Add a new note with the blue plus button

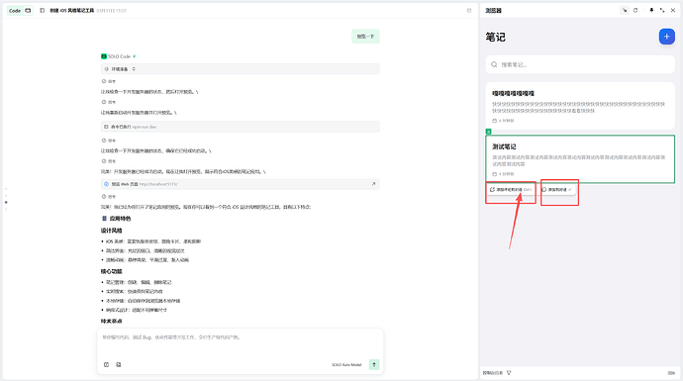666,37
